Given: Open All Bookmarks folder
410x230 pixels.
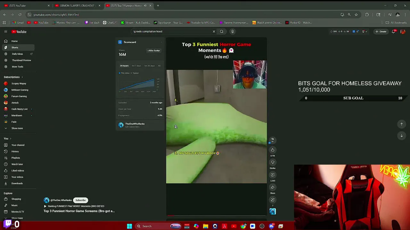Looking at the screenshot, I should (396, 23).
